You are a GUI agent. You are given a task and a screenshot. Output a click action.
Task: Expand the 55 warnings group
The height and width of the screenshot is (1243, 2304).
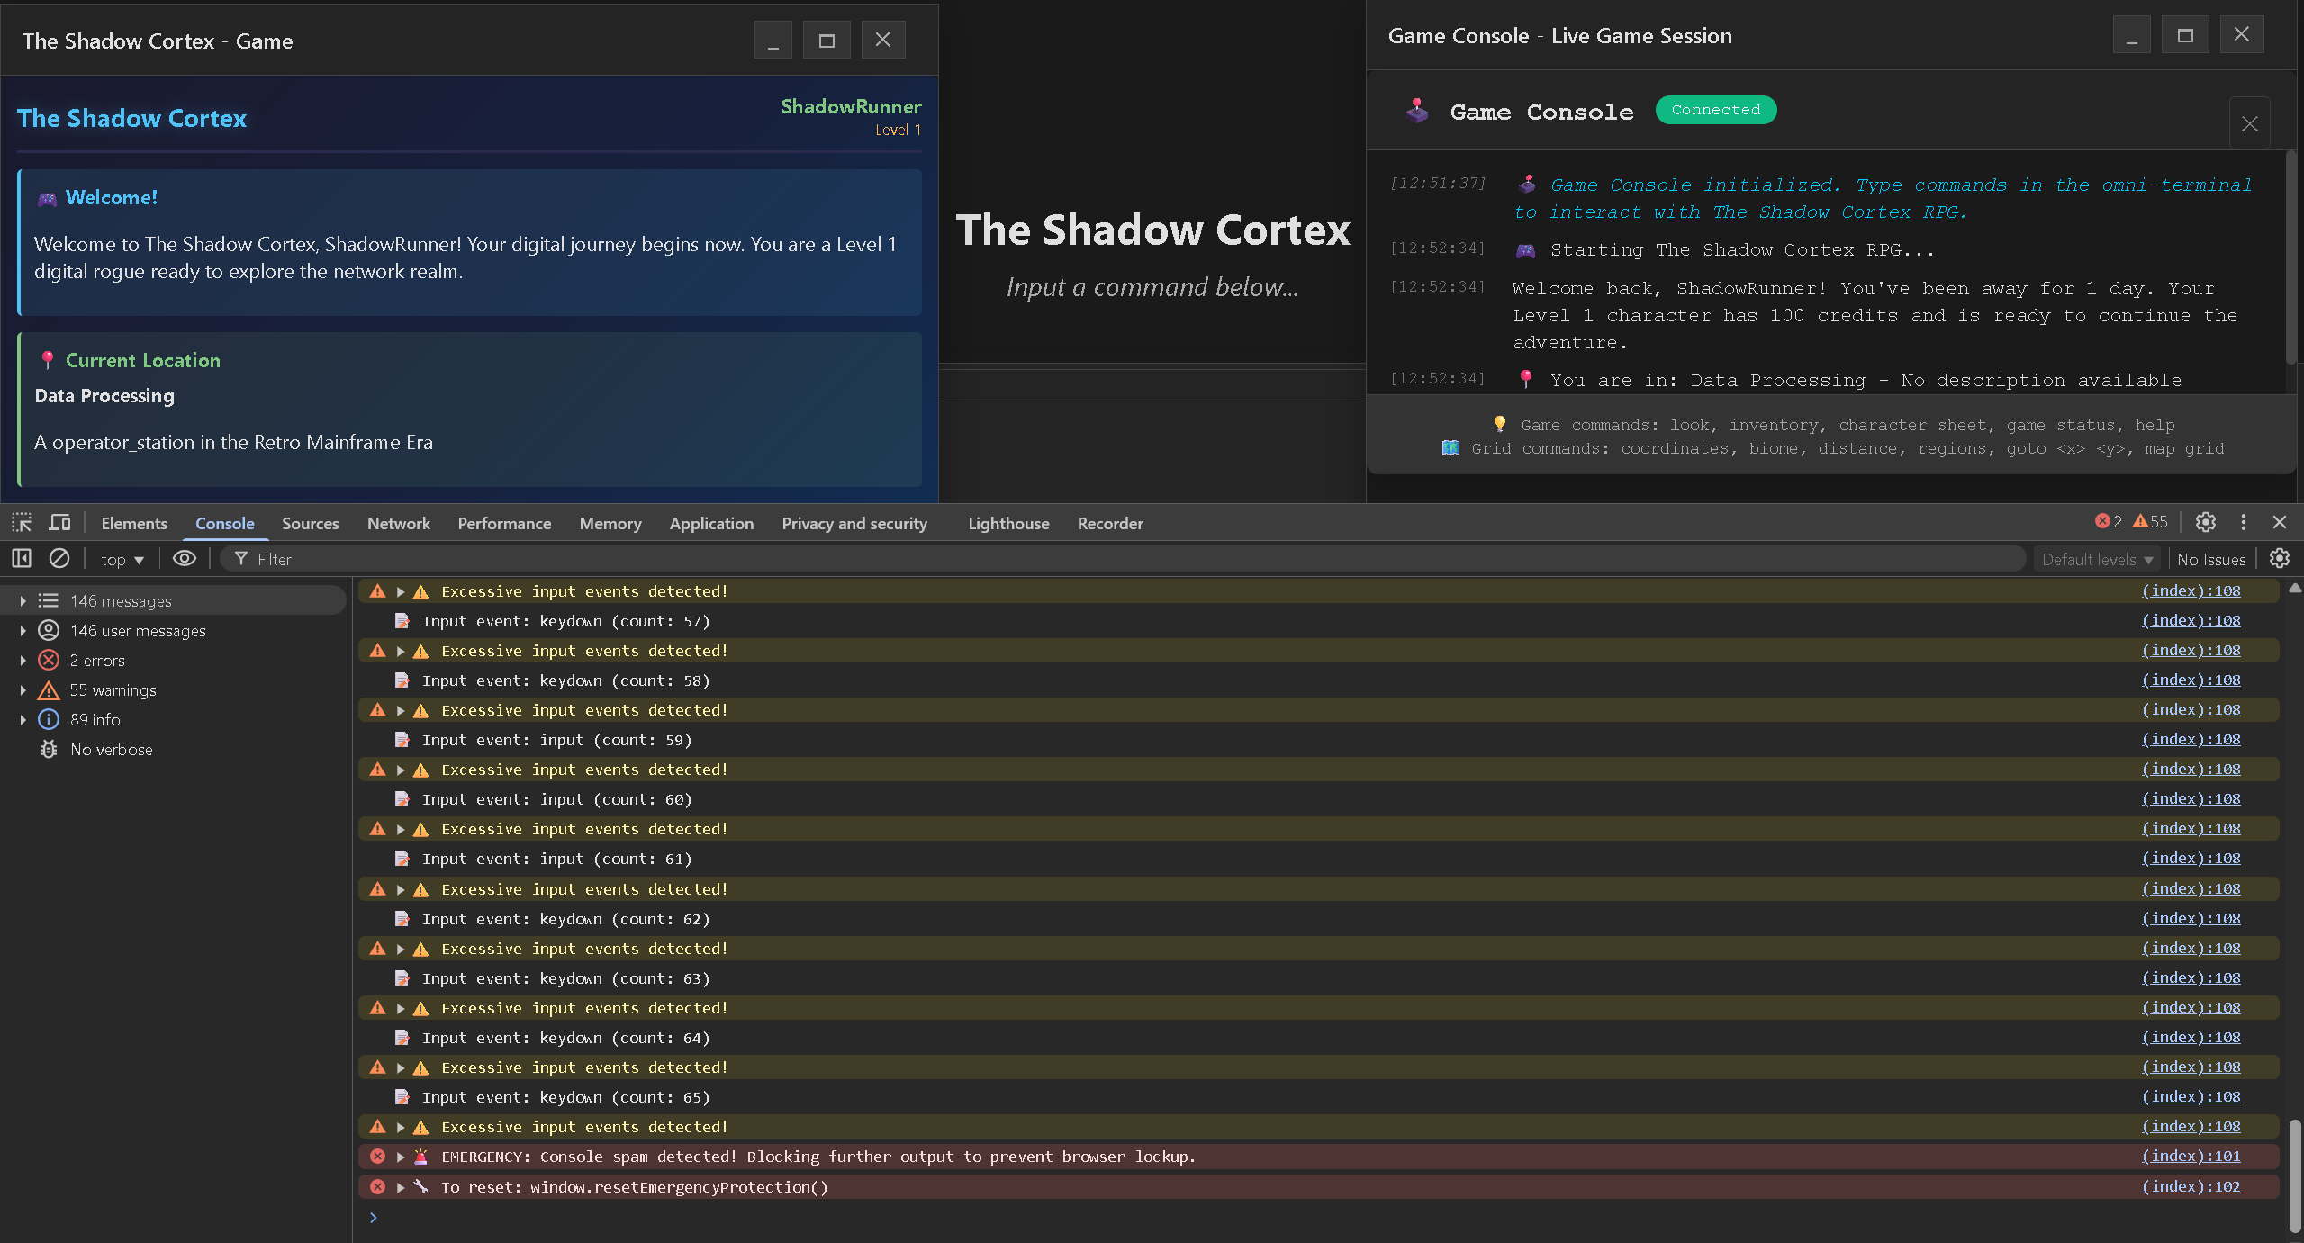click(x=23, y=690)
